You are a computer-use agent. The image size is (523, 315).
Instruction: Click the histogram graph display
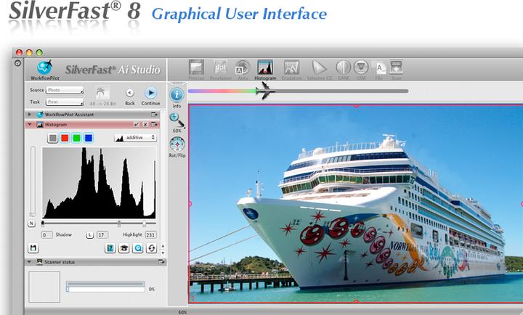pos(99,183)
